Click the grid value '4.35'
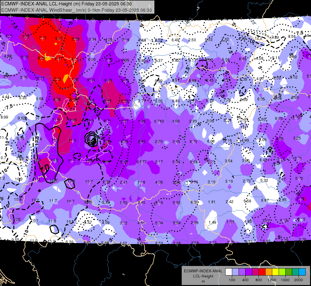The height and width of the screenshot is (286, 311). click(159, 182)
